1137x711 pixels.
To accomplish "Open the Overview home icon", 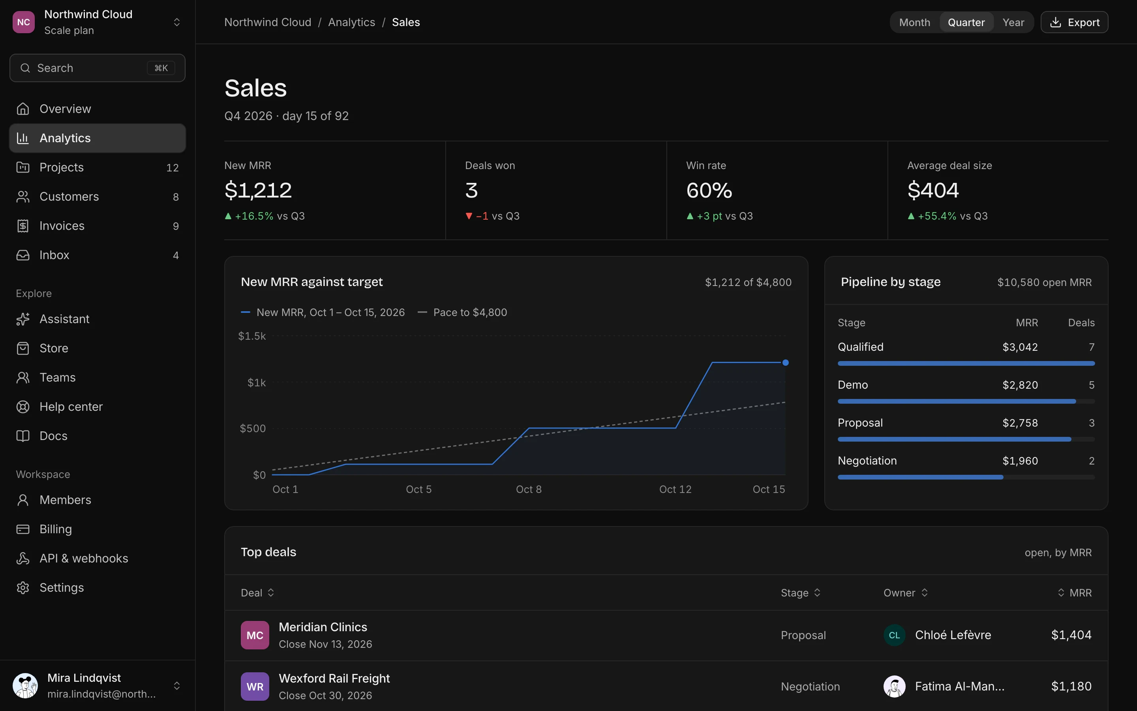I will click(23, 109).
